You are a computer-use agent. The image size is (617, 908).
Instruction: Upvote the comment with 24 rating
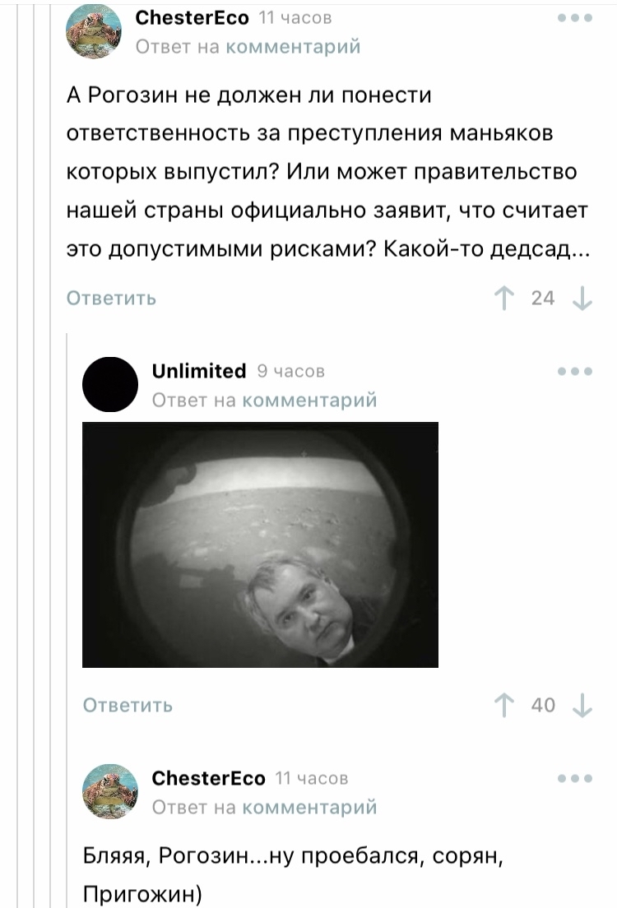(504, 299)
